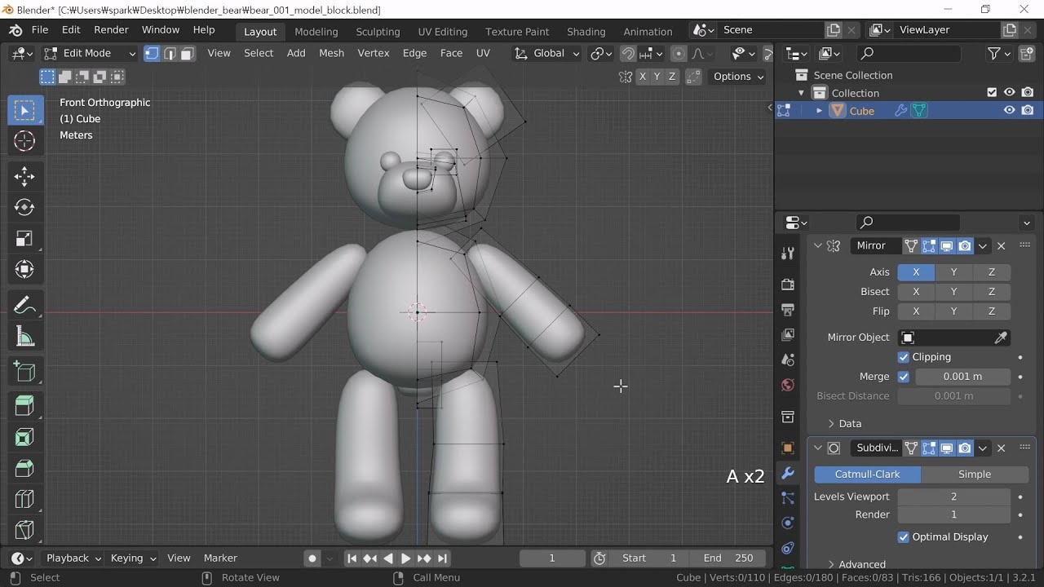Jump to the timeline end frame
1044x587 pixels.
tap(442, 558)
